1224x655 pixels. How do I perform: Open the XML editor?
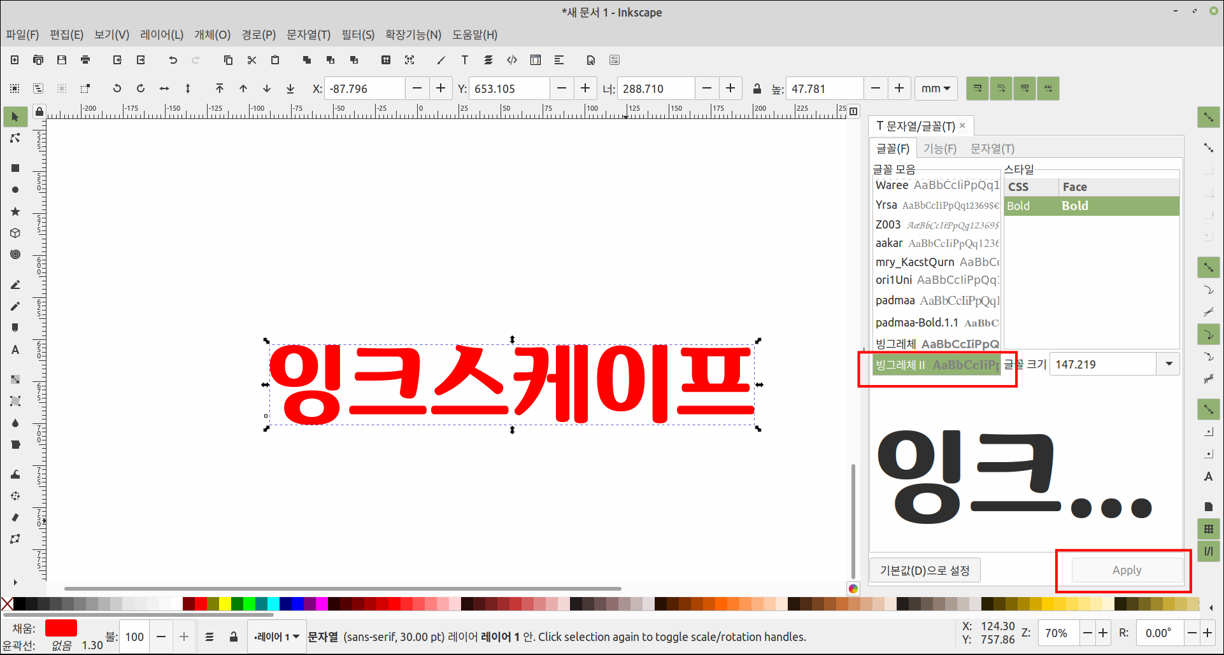click(511, 60)
